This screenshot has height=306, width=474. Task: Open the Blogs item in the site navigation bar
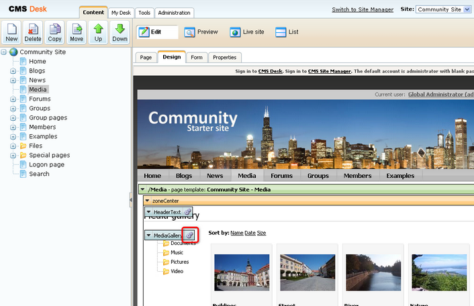point(184,176)
